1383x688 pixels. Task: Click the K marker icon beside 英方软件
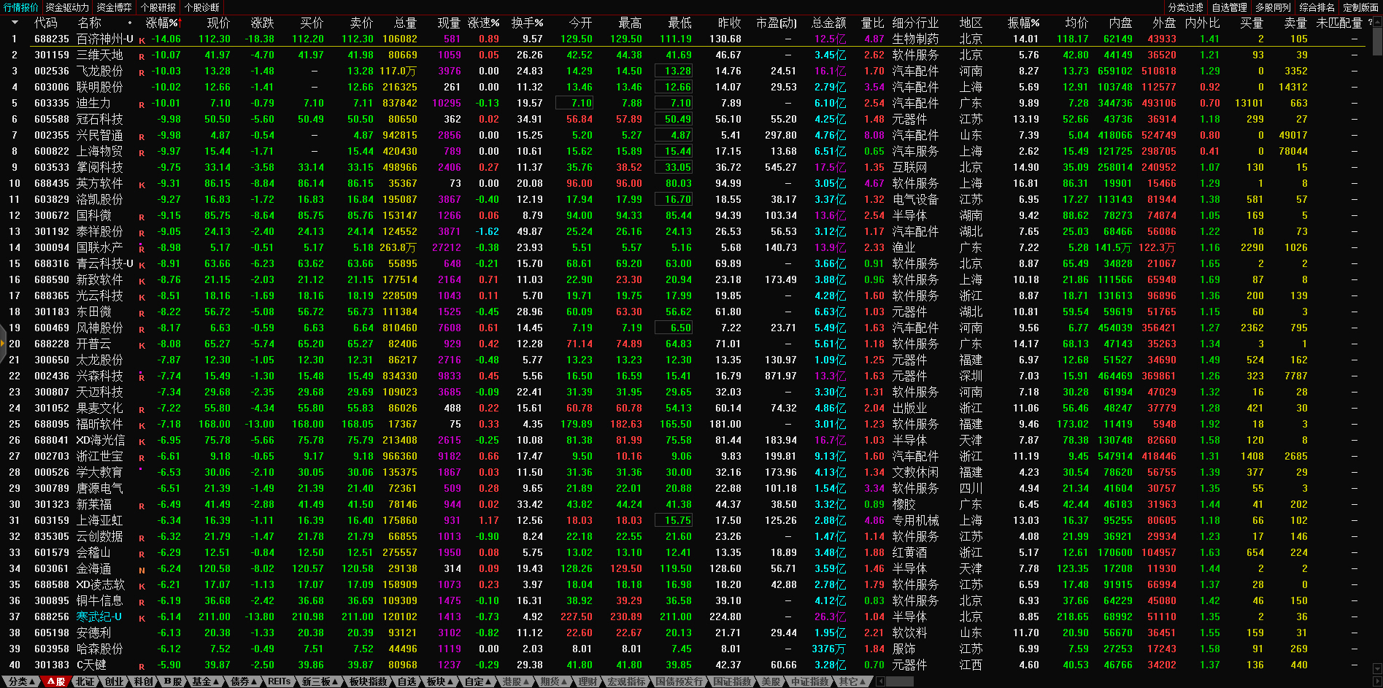point(142,185)
